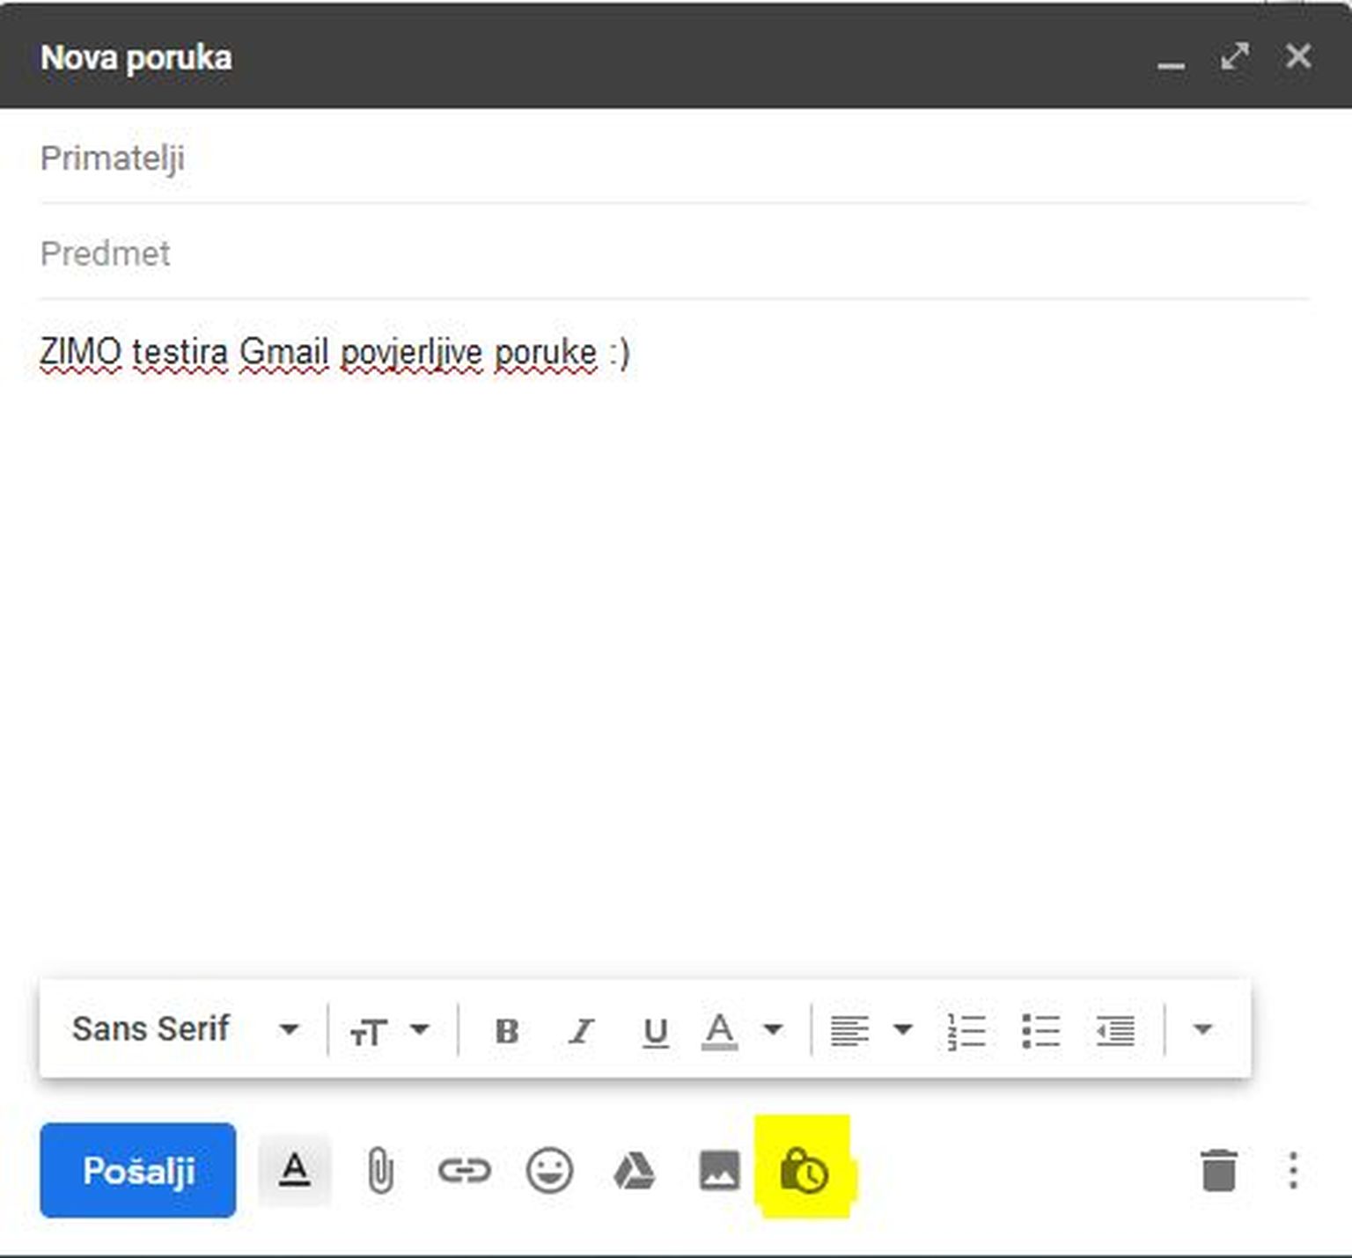Attach a file with paperclip icon
Viewport: 1352px width, 1258px height.
point(379,1171)
